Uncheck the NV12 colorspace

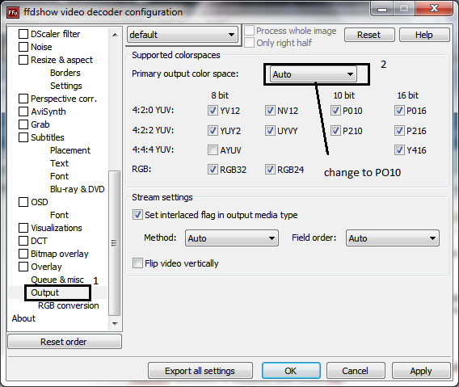[270, 111]
